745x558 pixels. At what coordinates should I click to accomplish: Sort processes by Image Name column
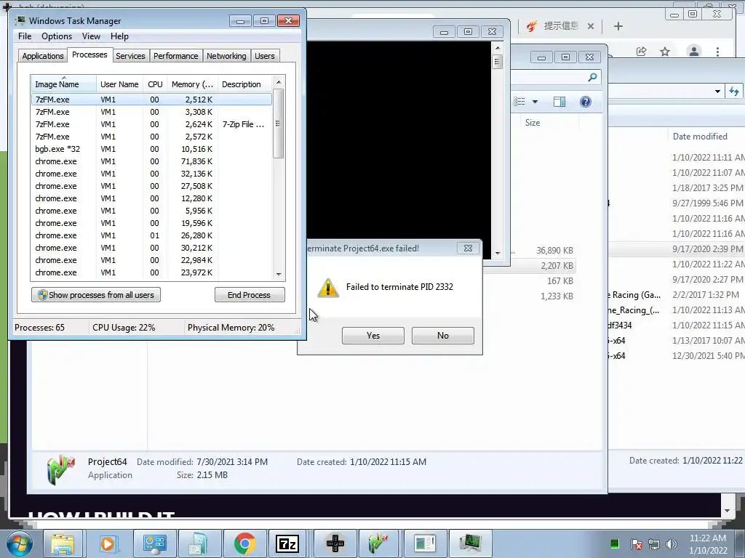click(x=63, y=84)
